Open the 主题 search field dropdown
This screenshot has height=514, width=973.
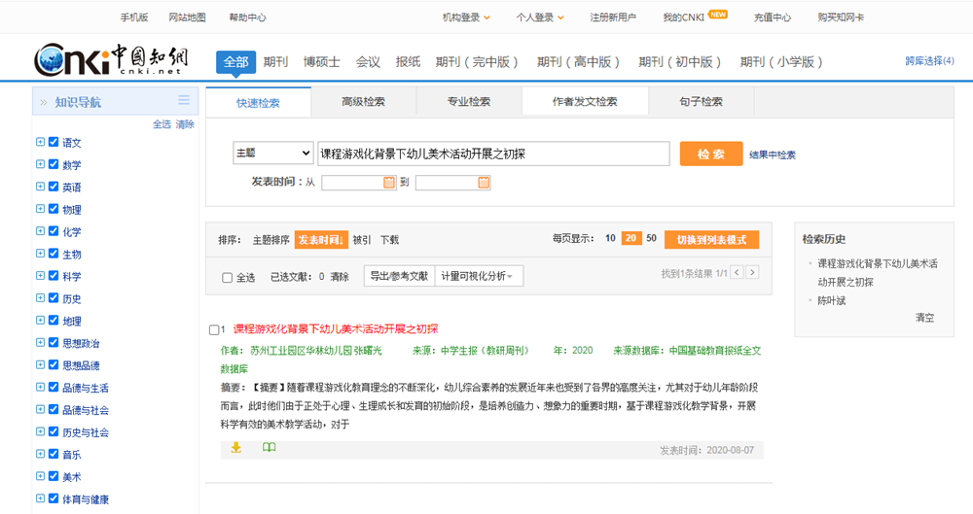click(272, 154)
